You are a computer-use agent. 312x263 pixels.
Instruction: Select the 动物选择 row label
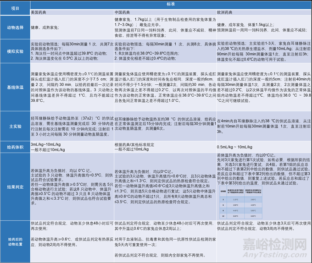[x=14, y=28]
